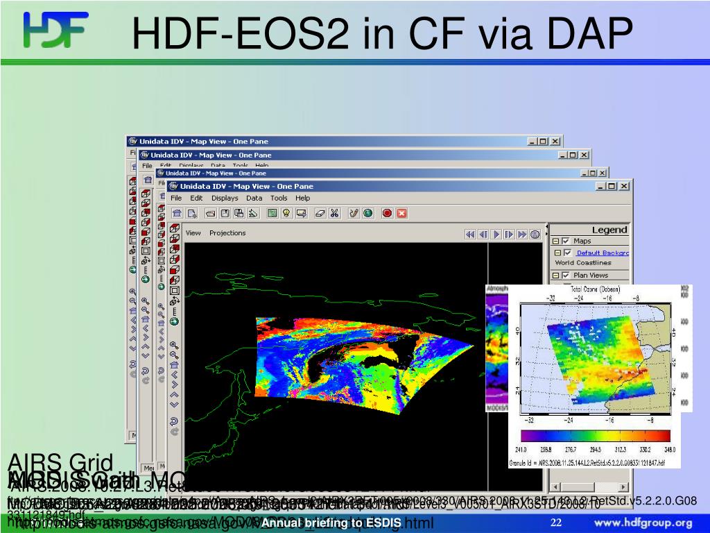This screenshot has height=533, width=710.
Task: Click the pan down chevron in front sidebar
Action: (x=174, y=405)
